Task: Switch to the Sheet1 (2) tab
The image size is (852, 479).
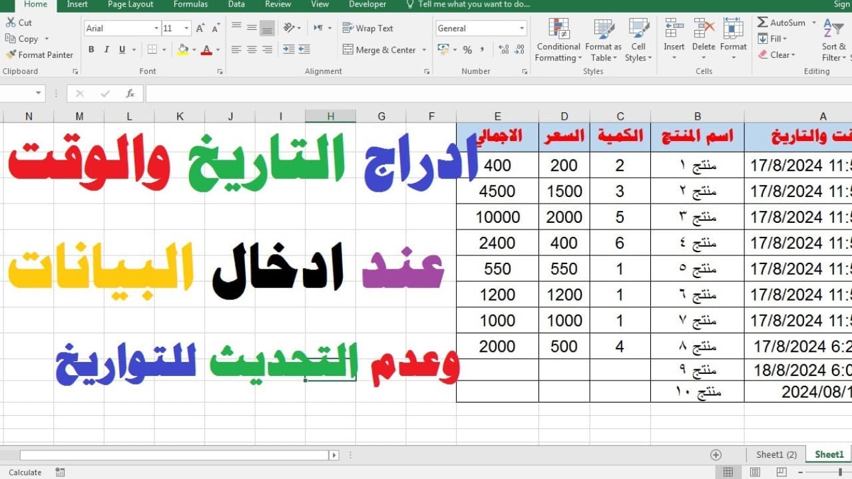Action: pyautogui.click(x=776, y=455)
